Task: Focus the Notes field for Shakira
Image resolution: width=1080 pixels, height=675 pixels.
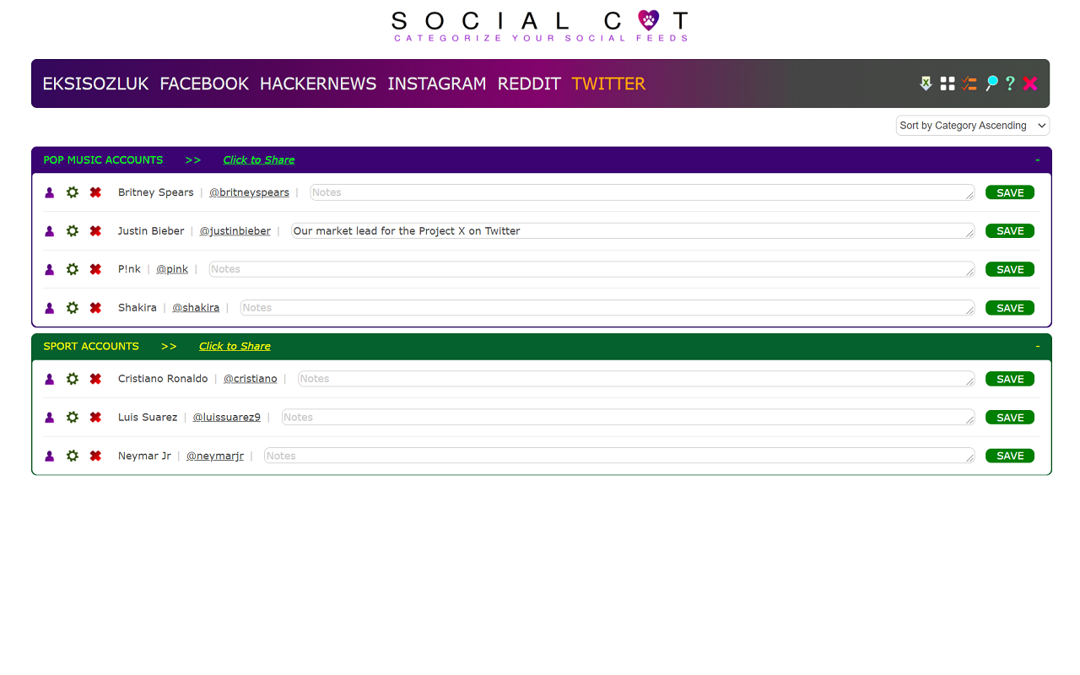Action: point(607,308)
